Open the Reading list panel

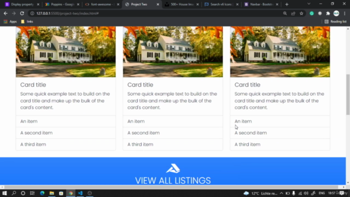click(335, 21)
